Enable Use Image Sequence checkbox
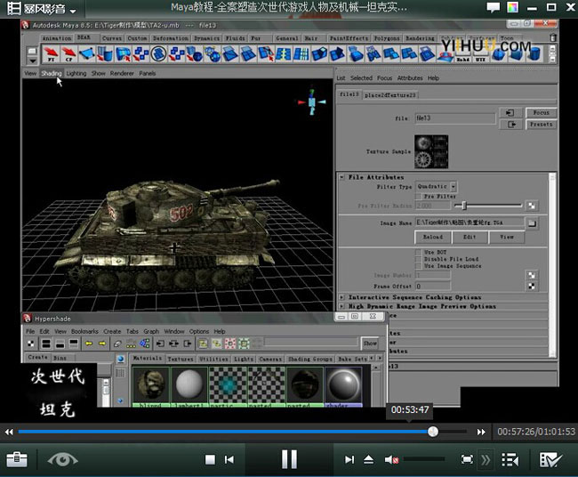Screen dimensions: 578x477 (419, 265)
